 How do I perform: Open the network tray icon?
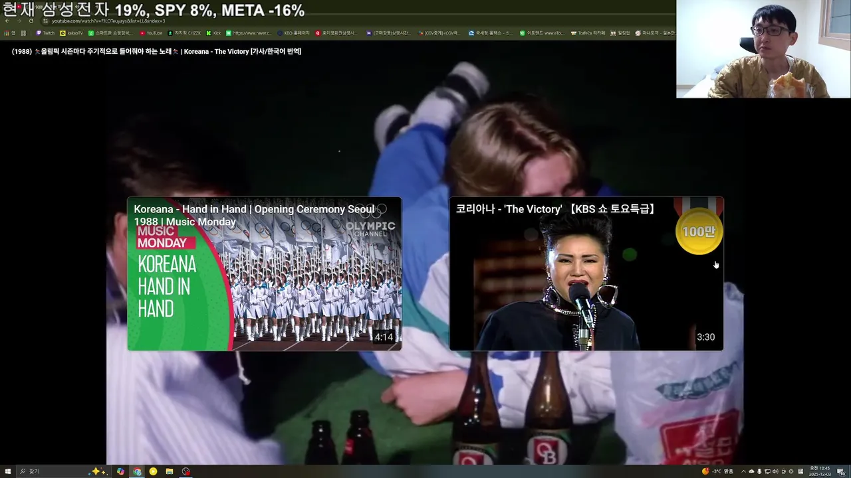[767, 471]
